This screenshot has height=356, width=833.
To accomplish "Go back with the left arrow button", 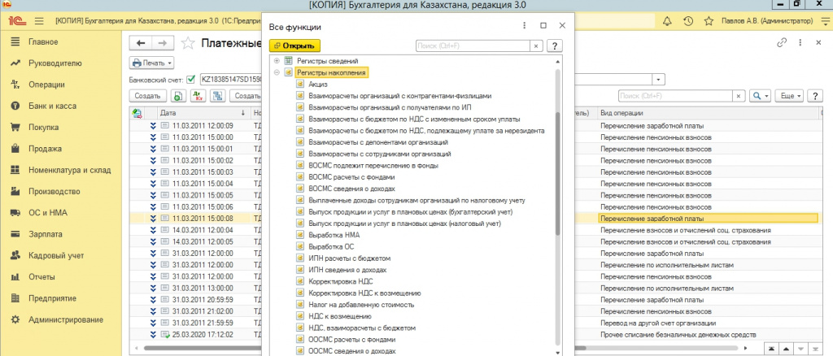I will coord(141,43).
